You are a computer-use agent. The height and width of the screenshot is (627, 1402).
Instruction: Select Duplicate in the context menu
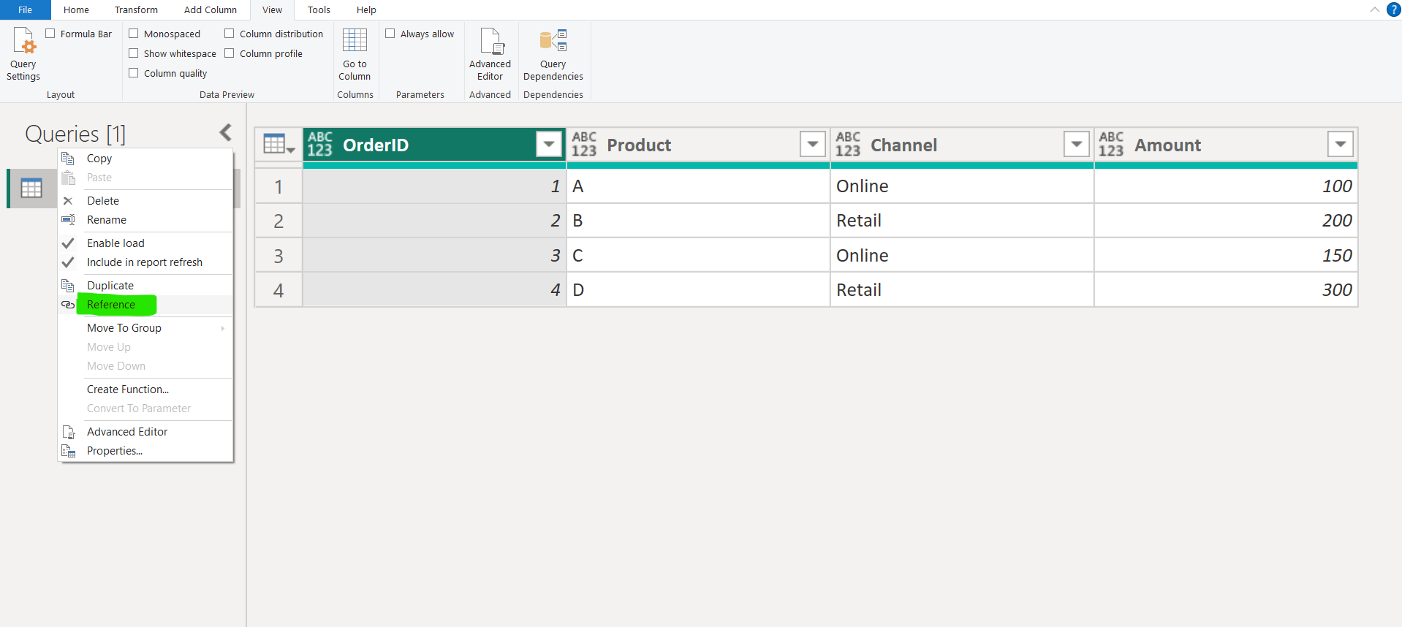110,286
